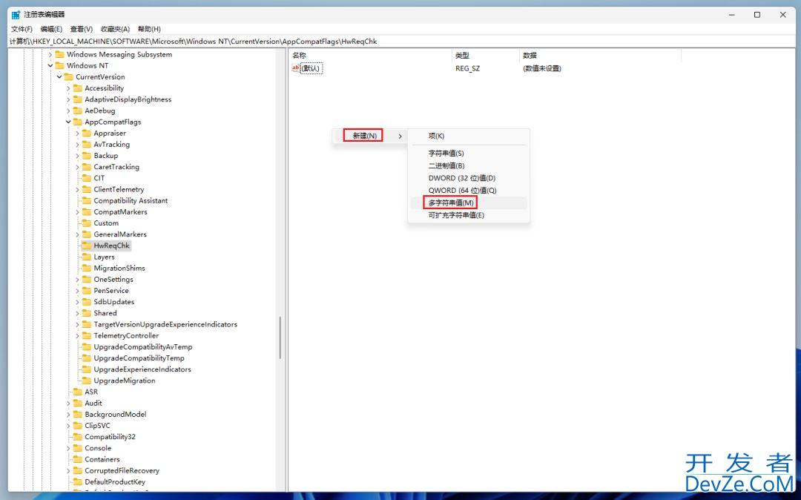801x500 pixels.
Task: Click the UpgradeMigration folder icon
Action: (87, 381)
